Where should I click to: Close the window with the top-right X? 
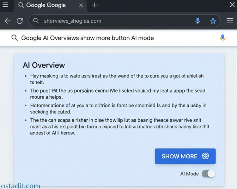232,4
